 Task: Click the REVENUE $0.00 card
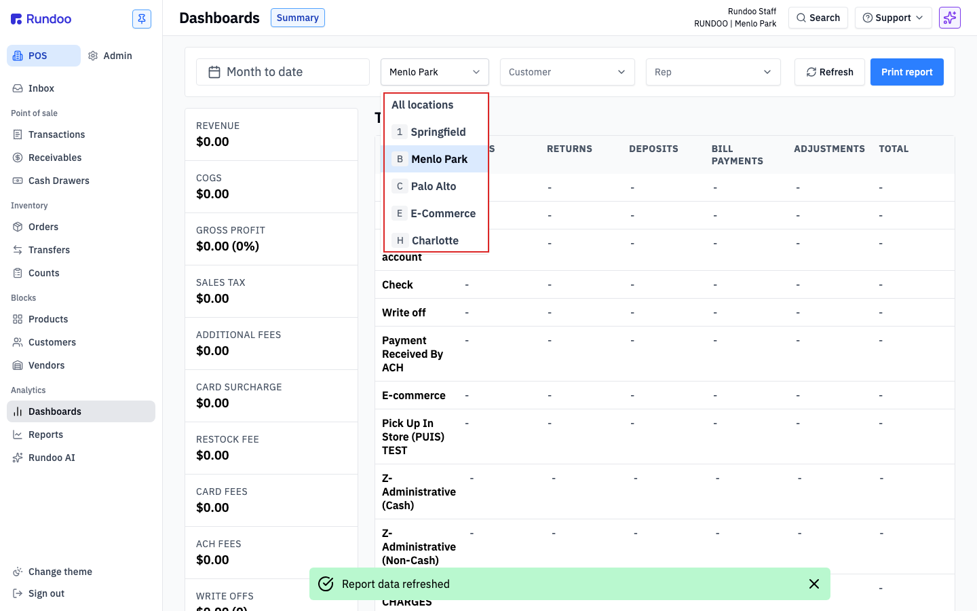271,134
